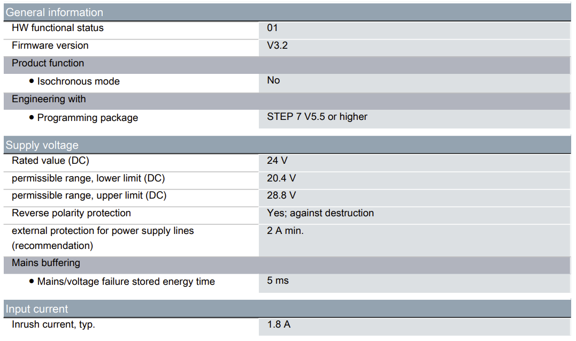Click the Isochronous mode label

click(78, 81)
